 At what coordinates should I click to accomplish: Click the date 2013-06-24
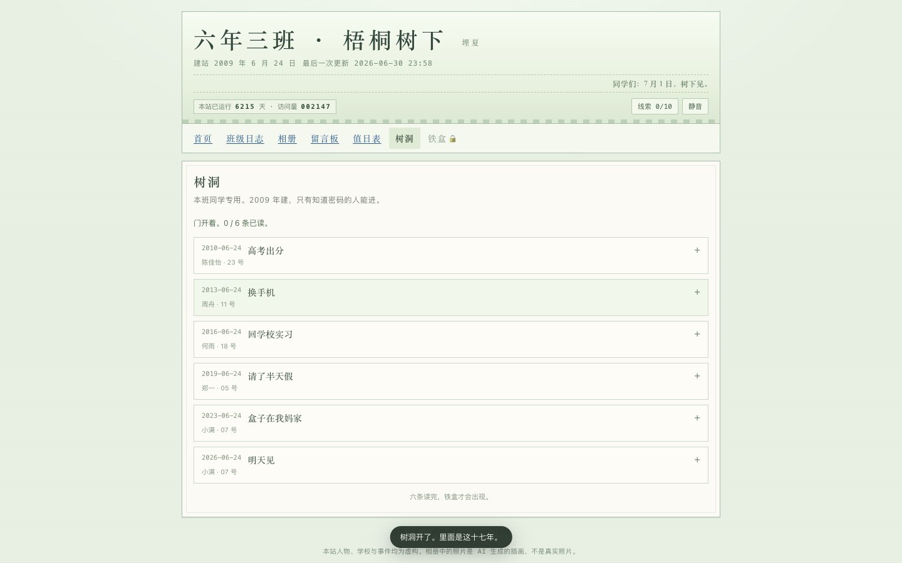[221, 290]
